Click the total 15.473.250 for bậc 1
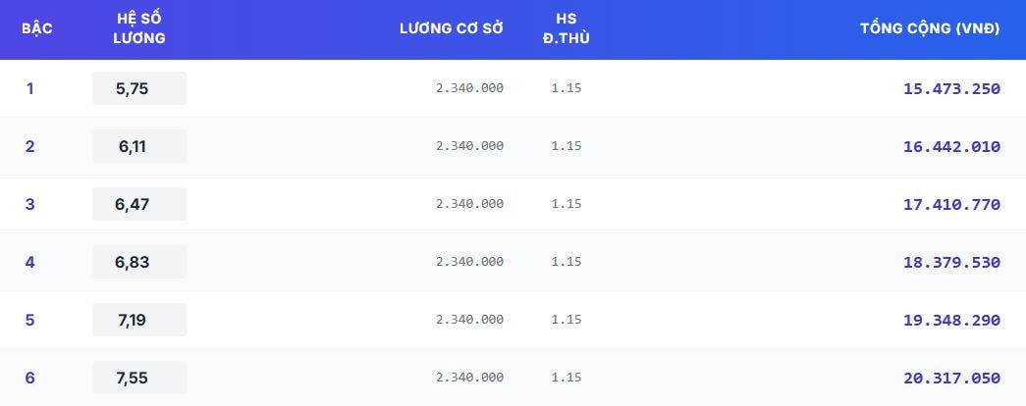This screenshot has width=1026, height=406. (x=951, y=88)
